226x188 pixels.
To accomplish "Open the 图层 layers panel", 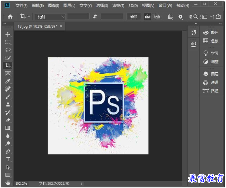I will coord(211,74).
